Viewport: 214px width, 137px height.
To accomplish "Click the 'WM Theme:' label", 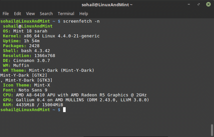I will pos(15,70).
